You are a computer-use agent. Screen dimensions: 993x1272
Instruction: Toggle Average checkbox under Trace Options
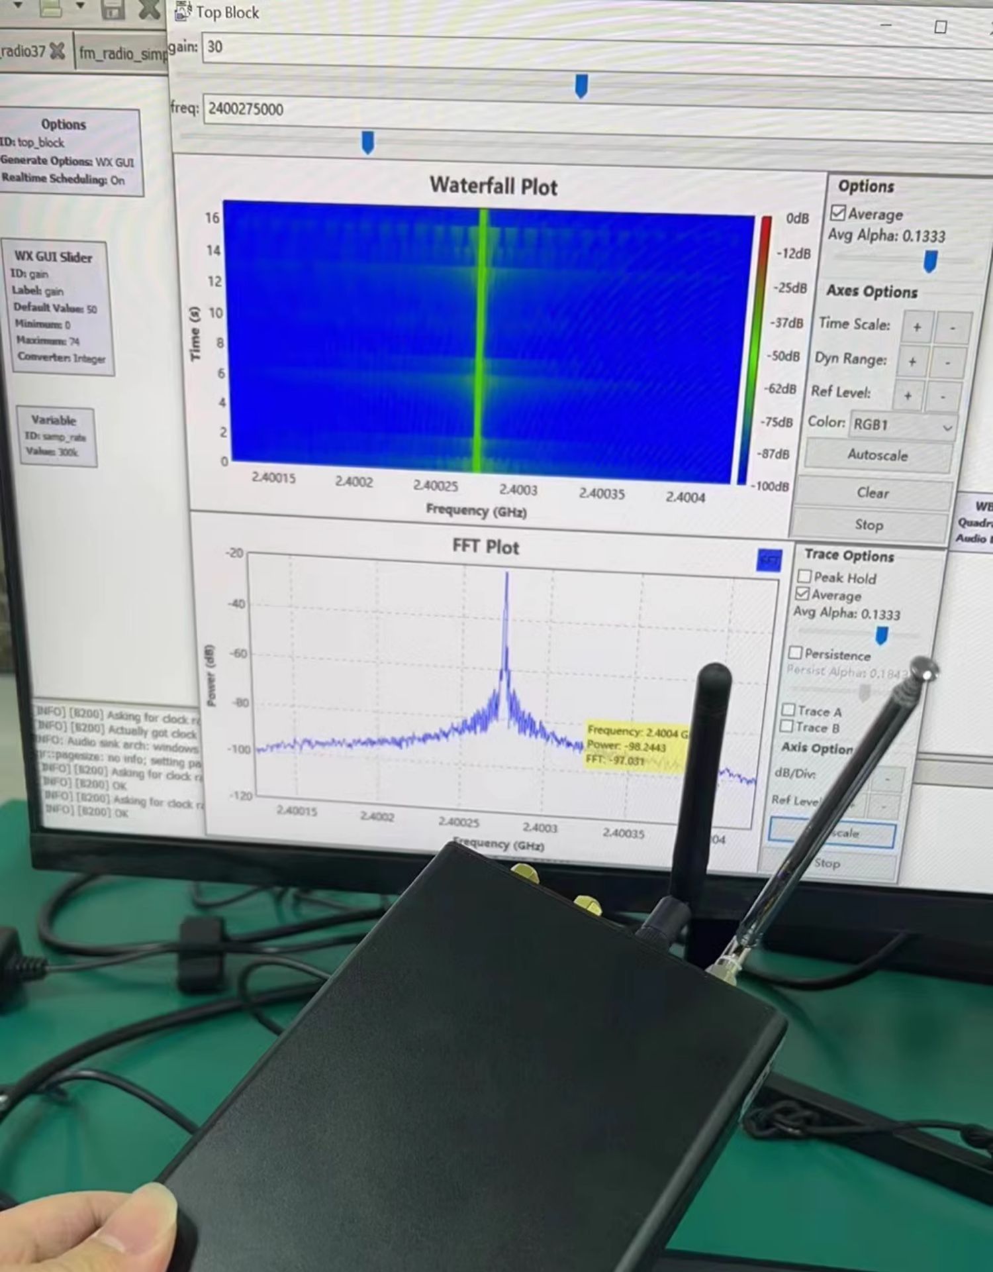(x=802, y=594)
